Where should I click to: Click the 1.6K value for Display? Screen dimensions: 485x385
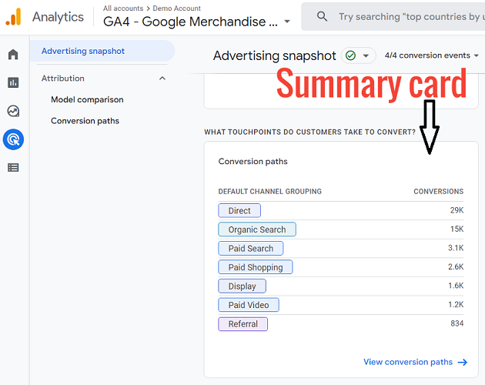pyautogui.click(x=456, y=286)
